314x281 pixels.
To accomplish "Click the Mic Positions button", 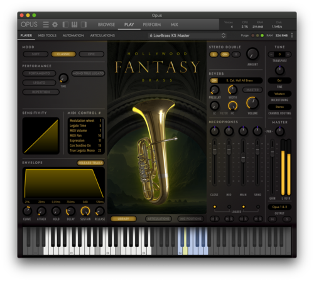I will (191, 219).
